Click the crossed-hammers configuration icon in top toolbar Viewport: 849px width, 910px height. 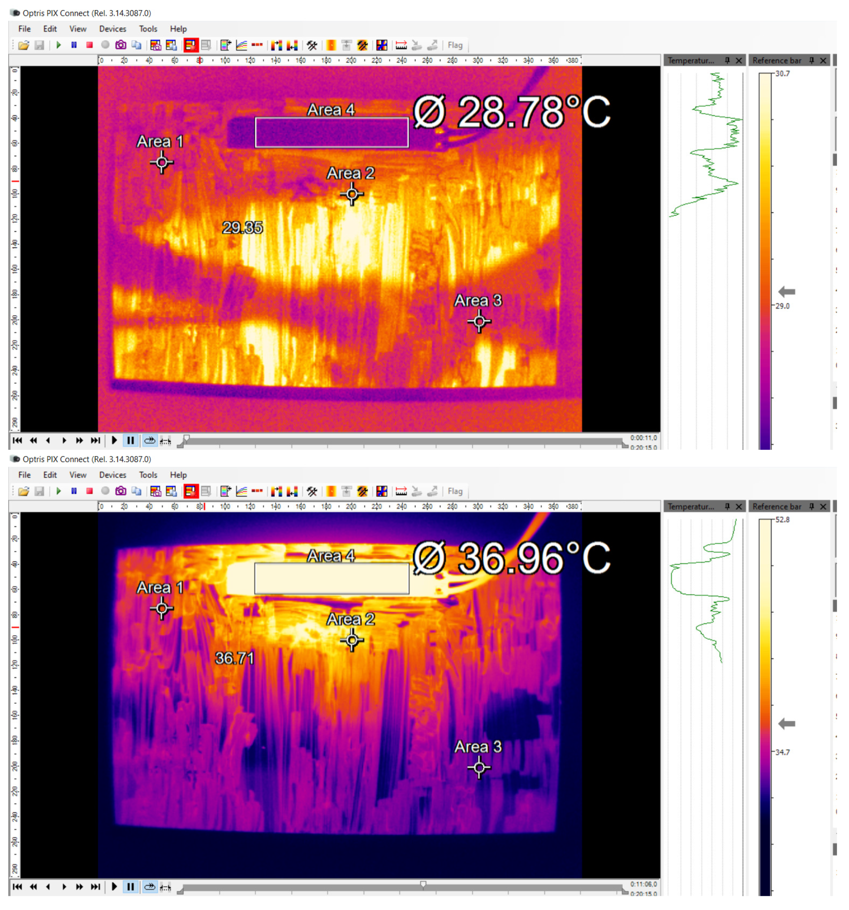312,45
